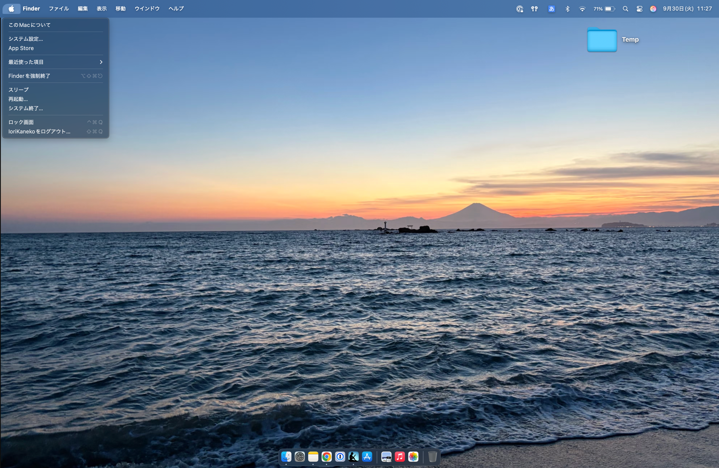Open 1Password from the Dock
719x468 pixels.
tap(340, 456)
